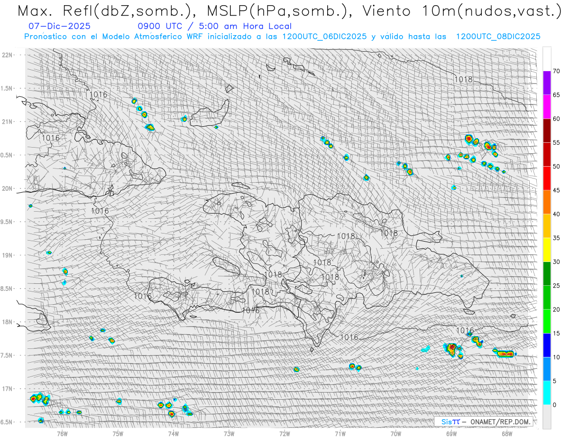Click the truncated '9.5N' latitude label
This screenshot has height=440, width=569.
(x=7, y=222)
